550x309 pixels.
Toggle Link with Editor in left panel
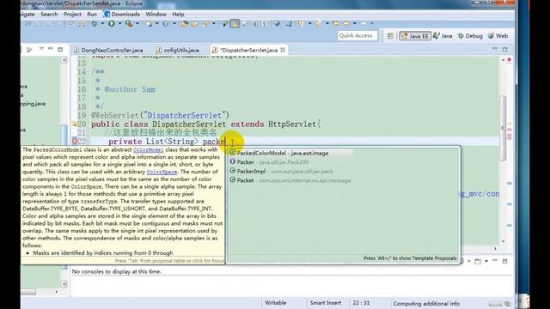click(x=29, y=50)
